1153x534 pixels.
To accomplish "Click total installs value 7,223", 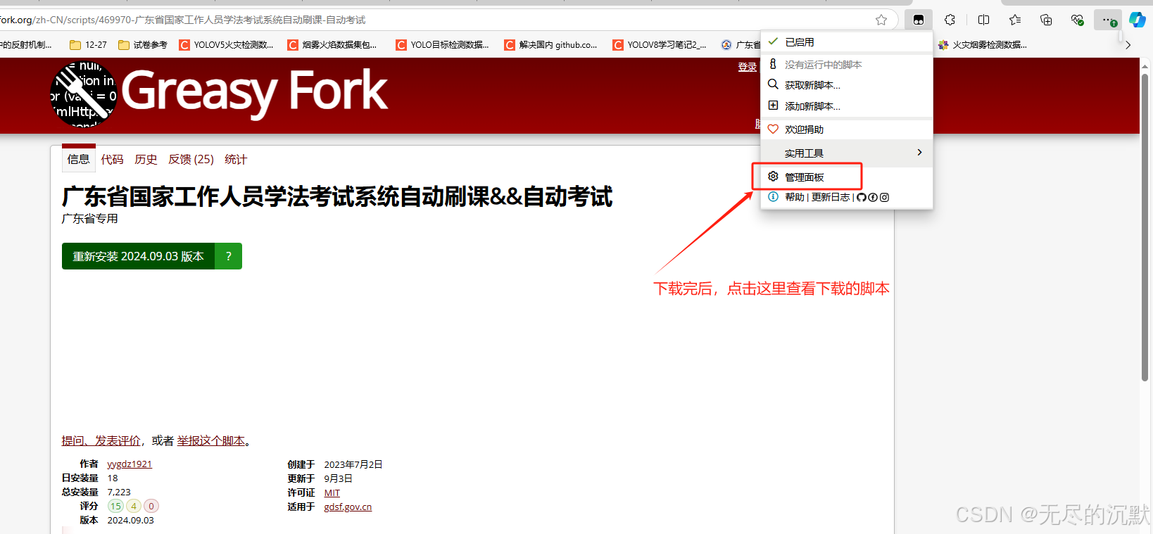I will pos(119,492).
